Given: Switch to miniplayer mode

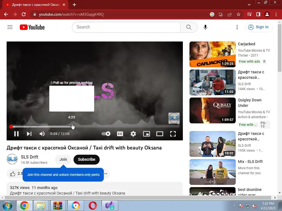Looking at the screenshot, I should coord(147,134).
